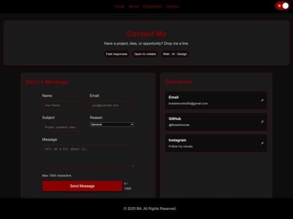The image size is (293, 219).
Task: Open the Follow my visuals Instagram link
Action: [216, 143]
